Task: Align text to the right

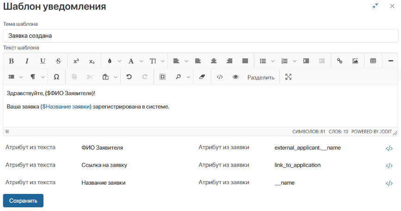Action: tap(229, 61)
